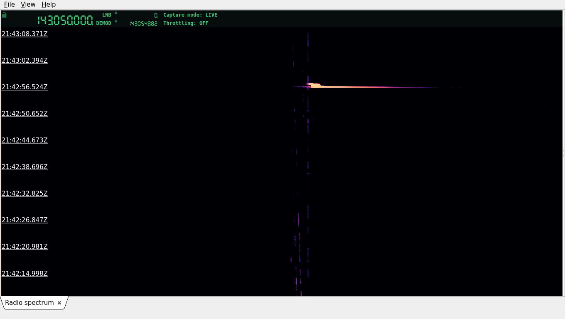The image size is (565, 319).
Task: Open the View menu
Action: click(28, 4)
